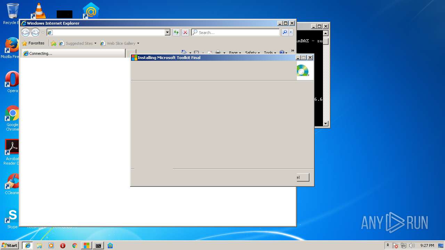Screen dimensions: 445x250
Task: Click the Add to Favorites Bar icon
Action: 54,43
